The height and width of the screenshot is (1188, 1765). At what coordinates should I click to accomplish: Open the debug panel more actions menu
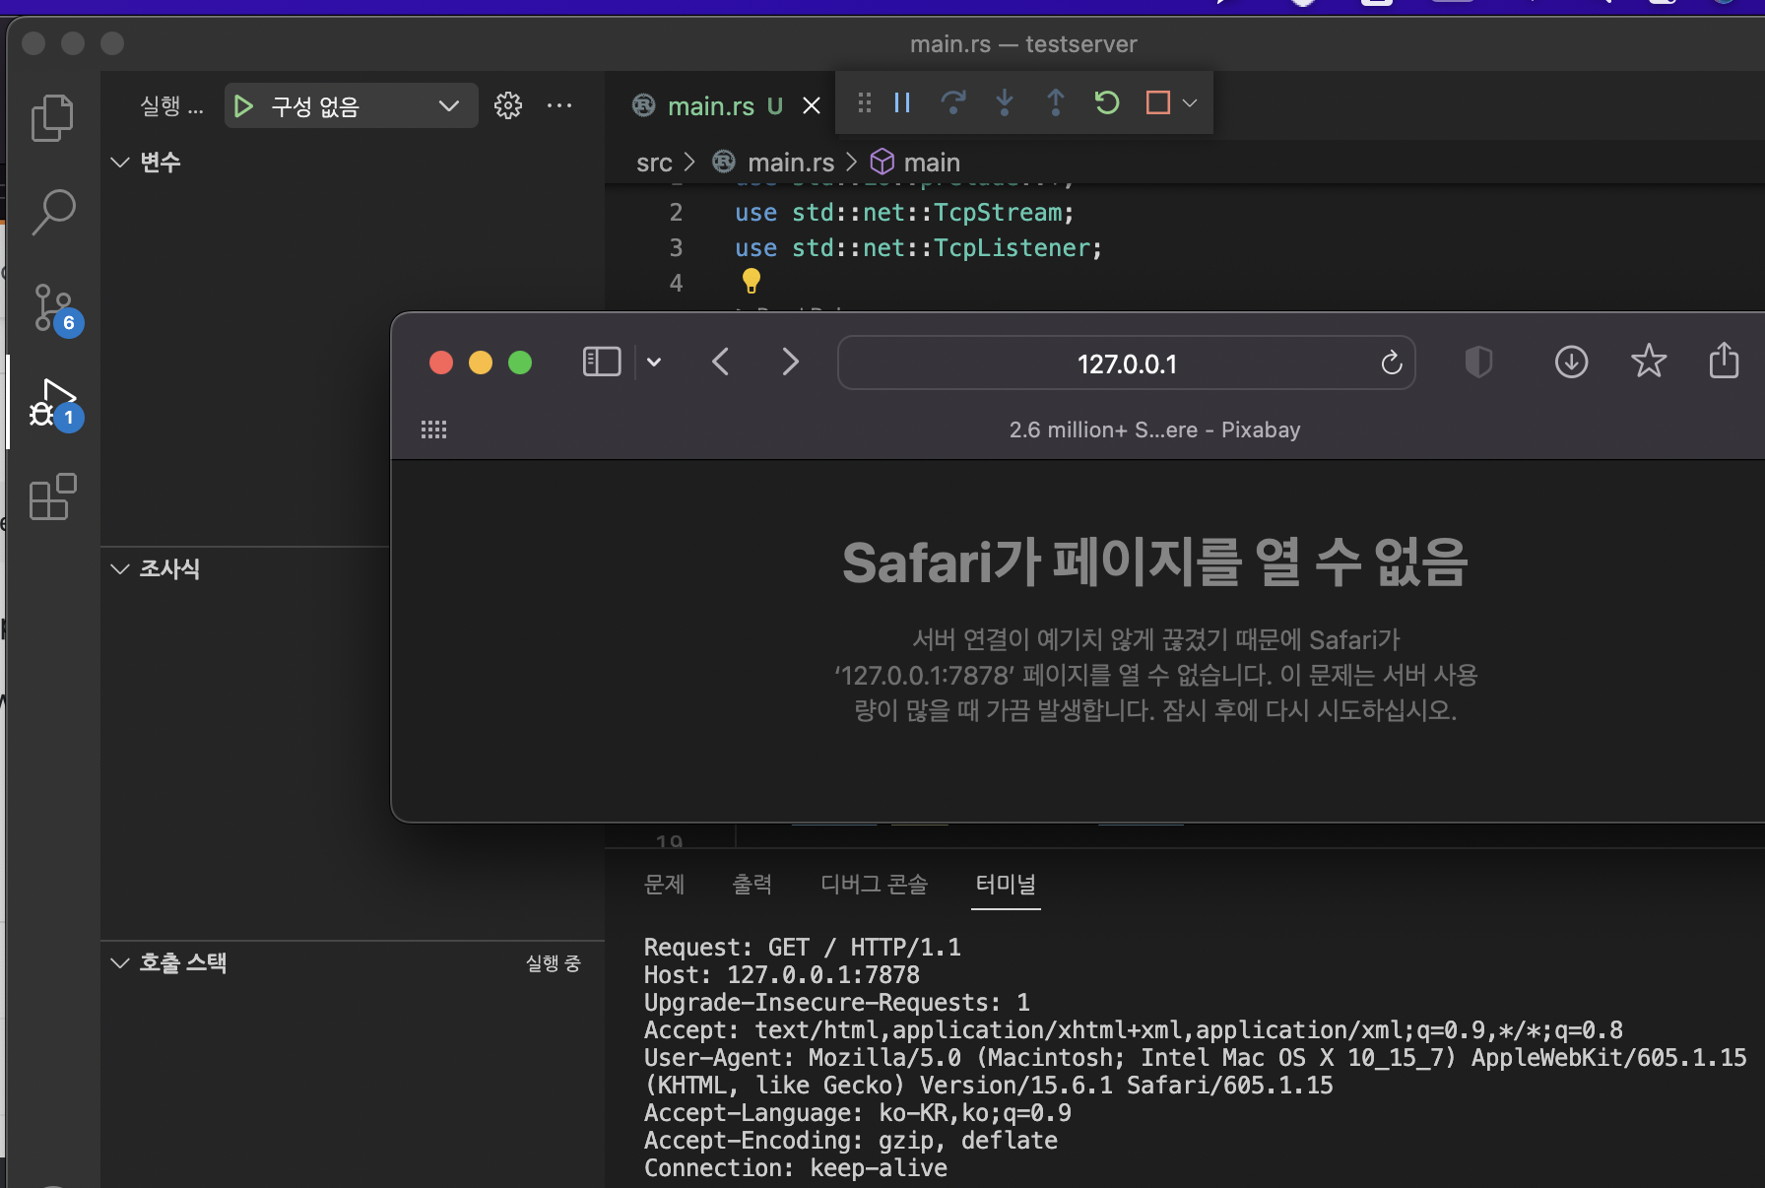coord(559,105)
